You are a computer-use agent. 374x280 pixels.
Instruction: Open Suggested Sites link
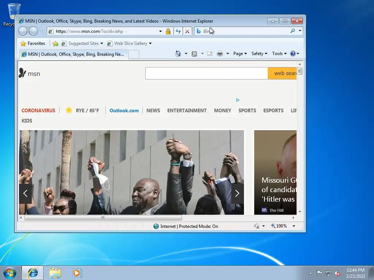82,43
